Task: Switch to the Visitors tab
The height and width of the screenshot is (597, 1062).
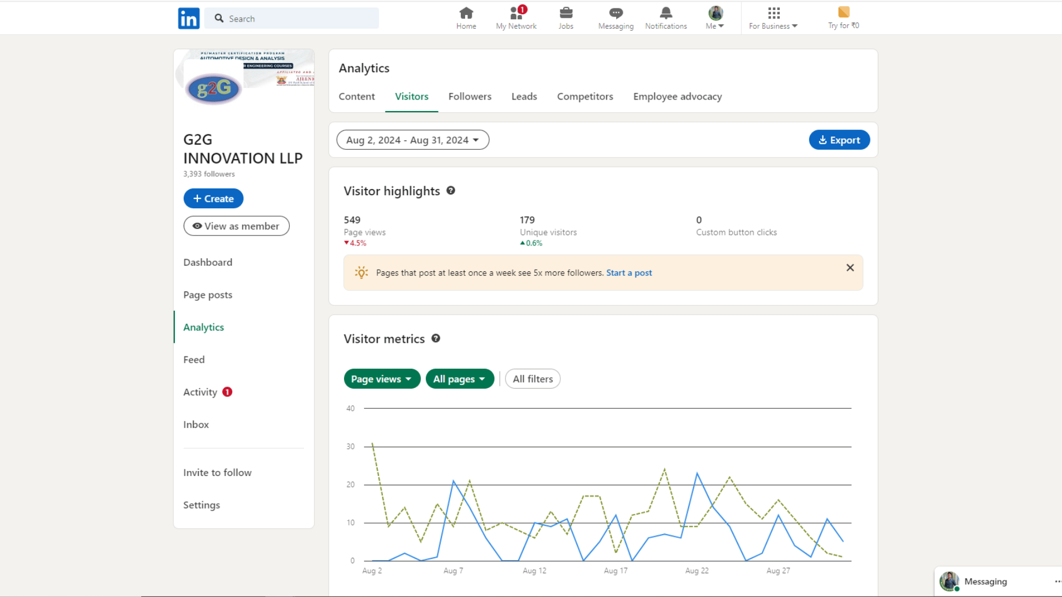Action: point(412,96)
